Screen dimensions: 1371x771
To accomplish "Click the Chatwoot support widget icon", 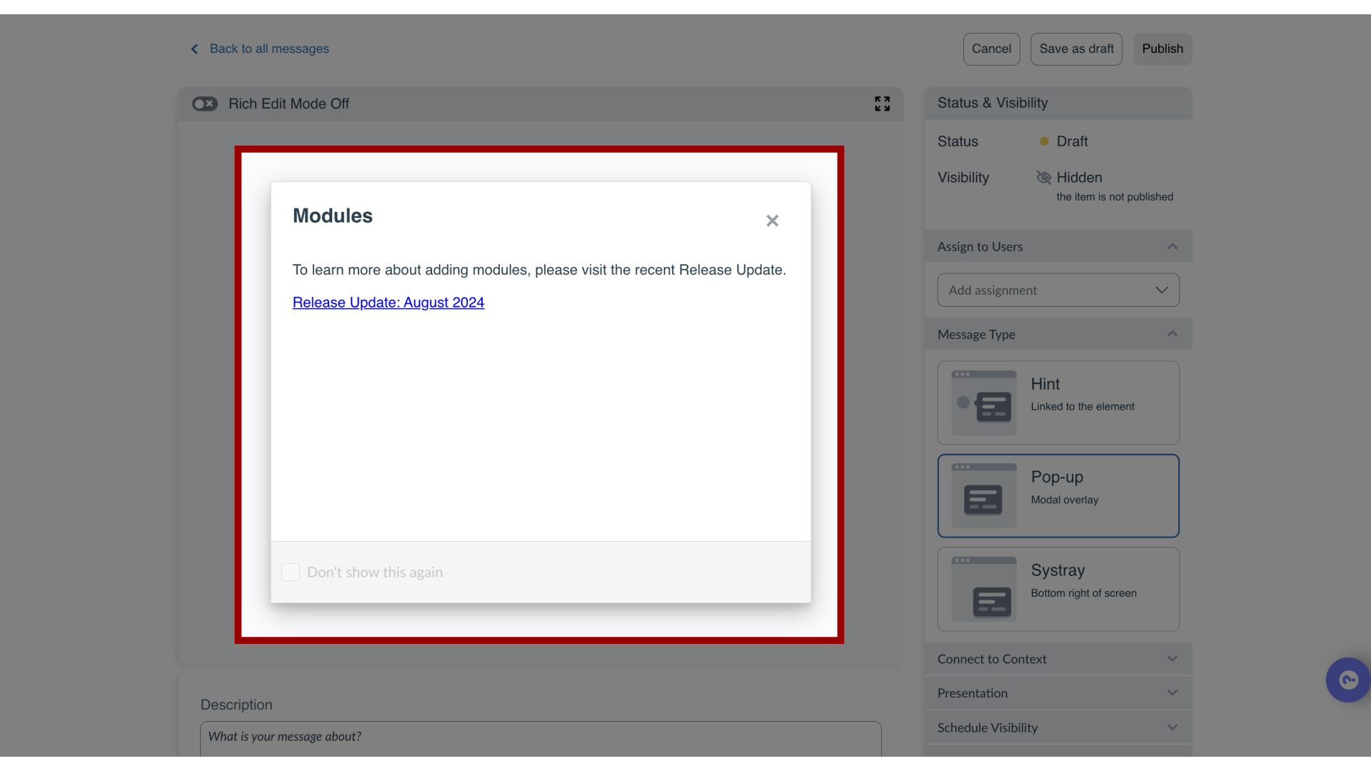I will click(1348, 680).
